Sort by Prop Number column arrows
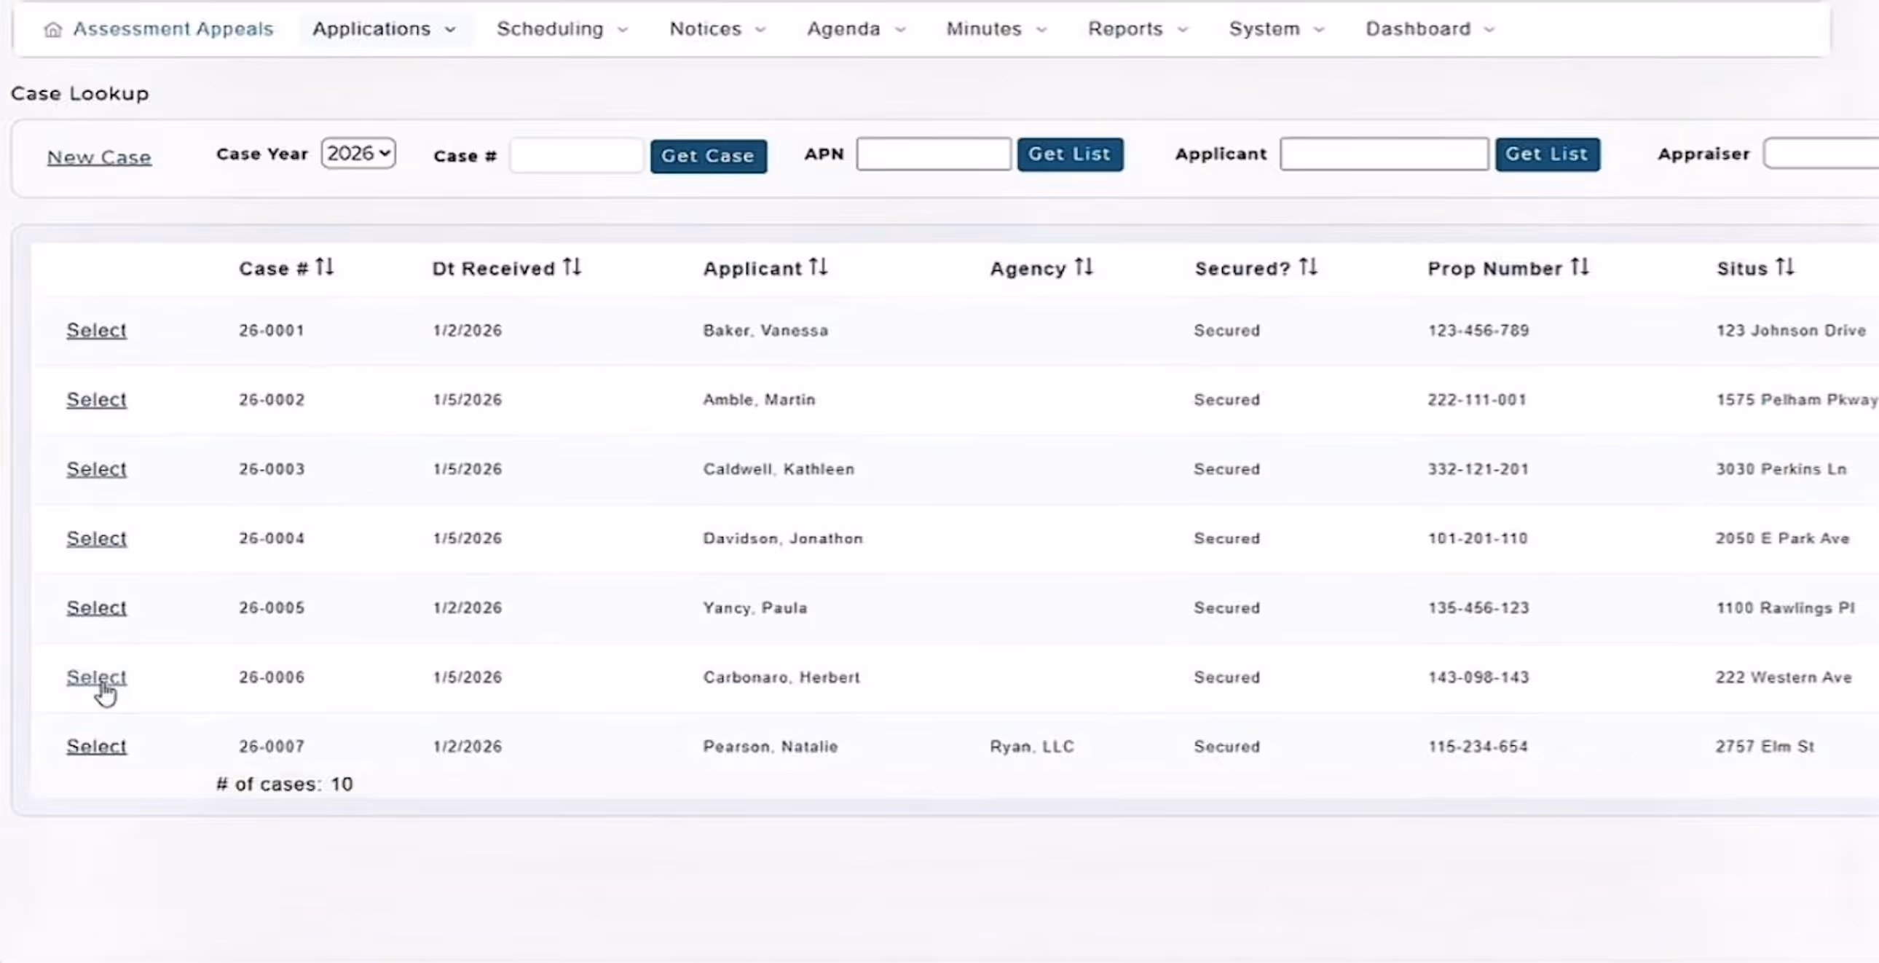This screenshot has height=963, width=1879. pos(1580,267)
